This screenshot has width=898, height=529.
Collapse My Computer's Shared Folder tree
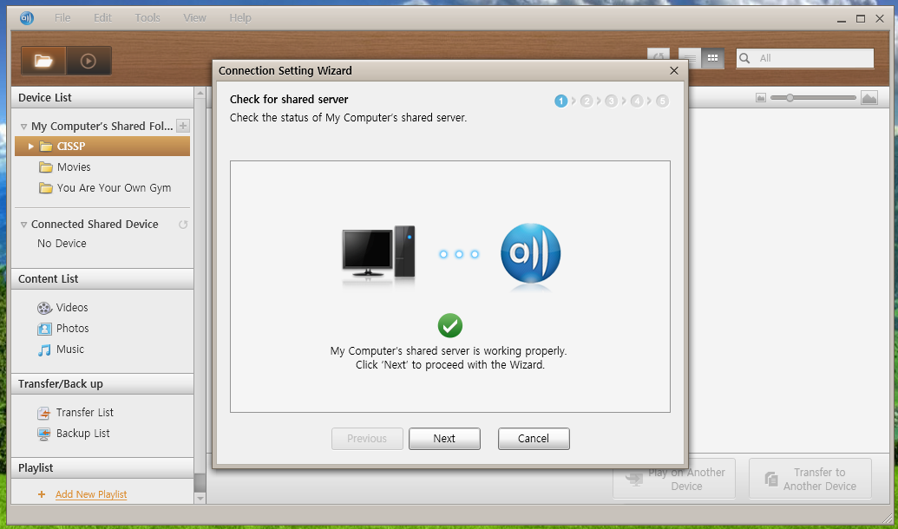[23, 127]
